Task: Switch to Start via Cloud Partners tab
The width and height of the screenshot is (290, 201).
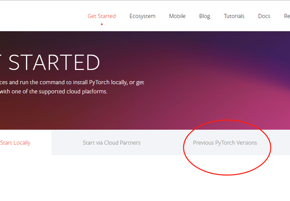Action: pos(111,143)
